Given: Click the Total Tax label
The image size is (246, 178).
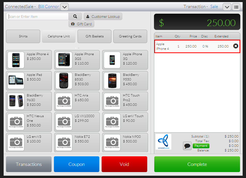Looking at the screenshot, I should click(202, 141).
